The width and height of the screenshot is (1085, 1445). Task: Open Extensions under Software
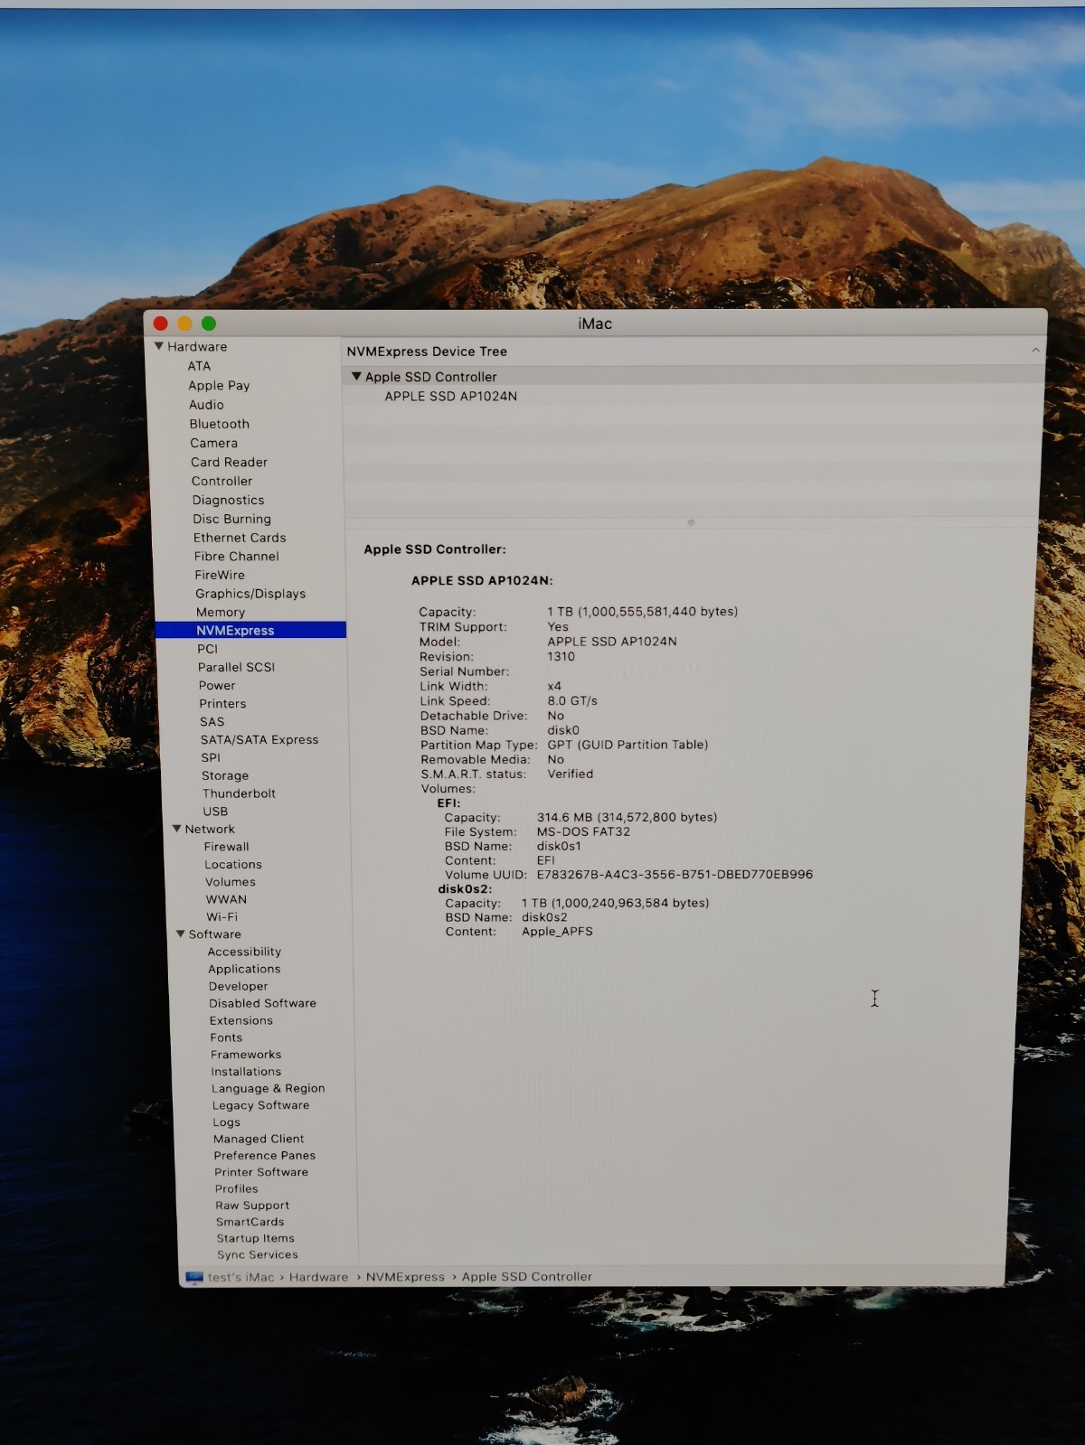point(241,1020)
